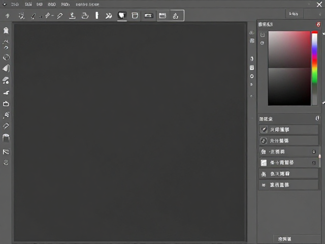Click the double chevron toolbar icon
The width and height of the screenshot is (325, 244).
coord(109,16)
